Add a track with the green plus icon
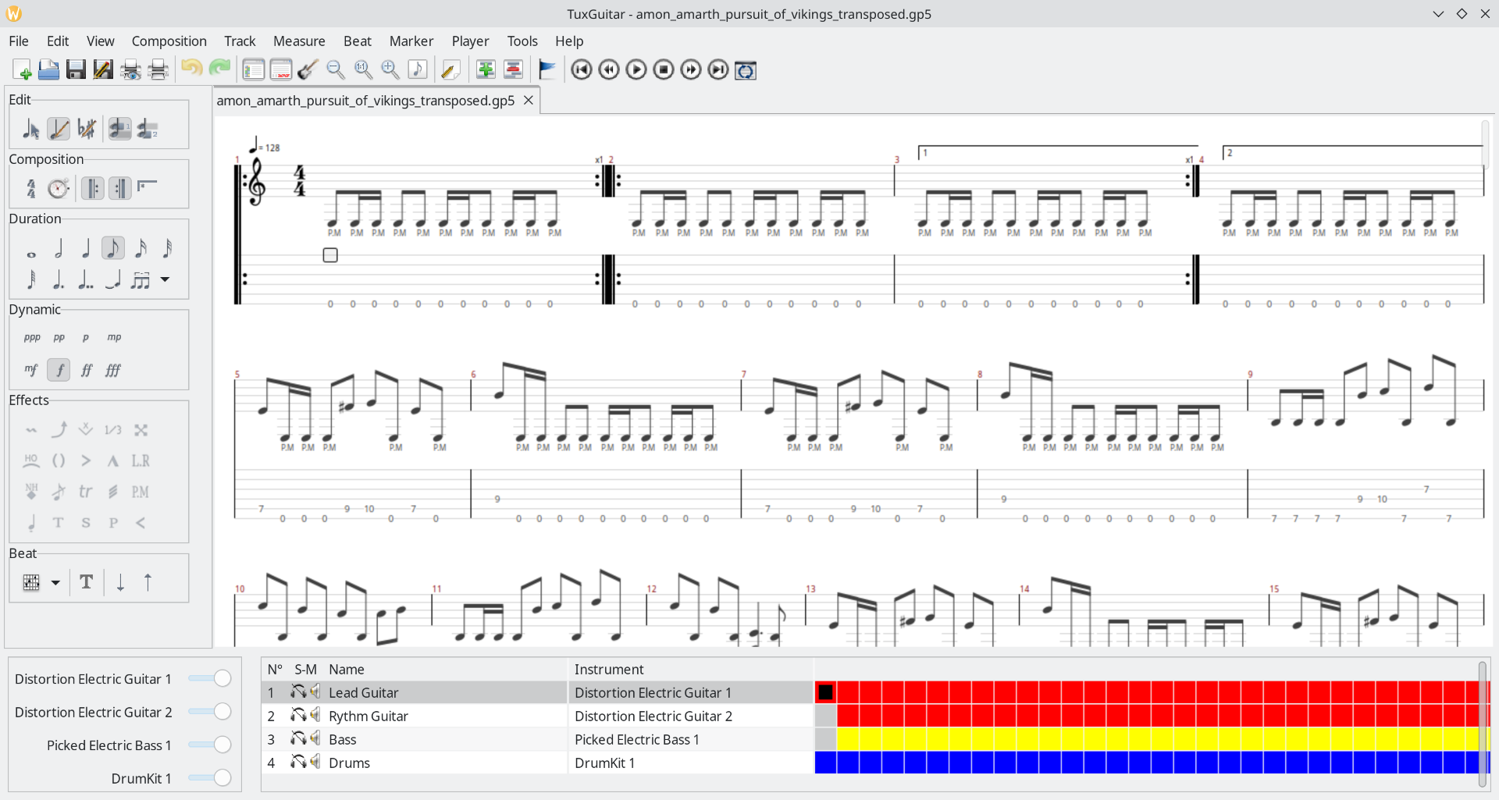 (486, 70)
